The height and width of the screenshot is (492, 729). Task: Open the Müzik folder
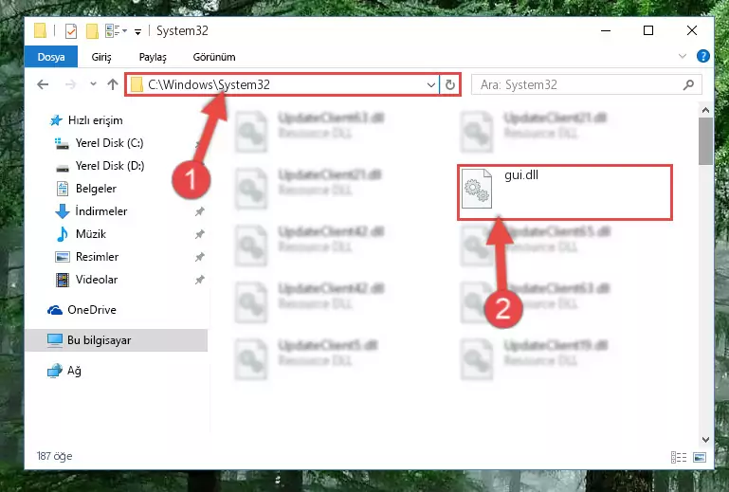click(x=91, y=234)
